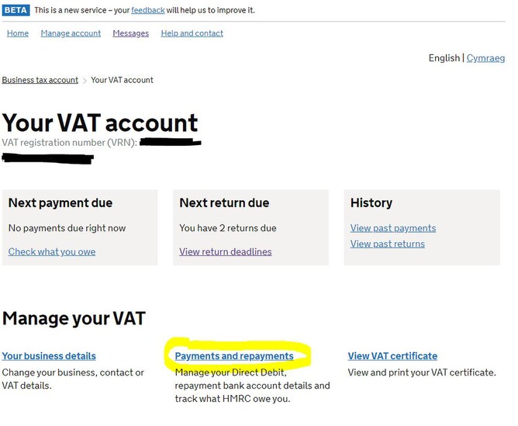Switch language to Cymraeg
The image size is (518, 426).
485,58
